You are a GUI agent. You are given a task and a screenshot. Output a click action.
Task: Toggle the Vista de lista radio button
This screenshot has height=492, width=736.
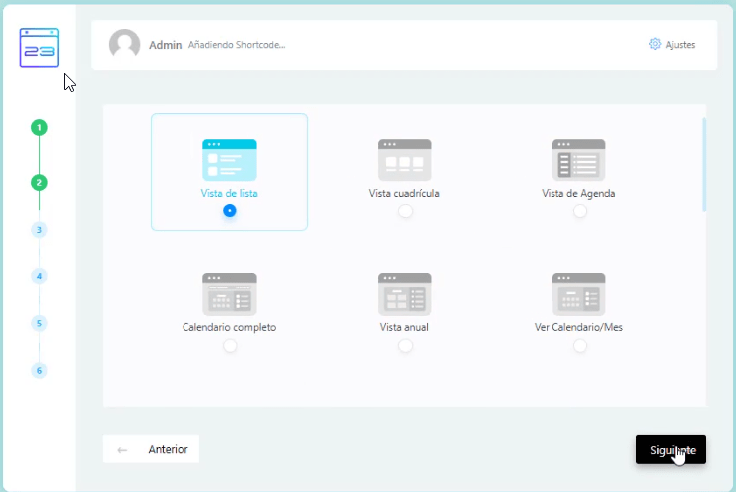click(230, 211)
